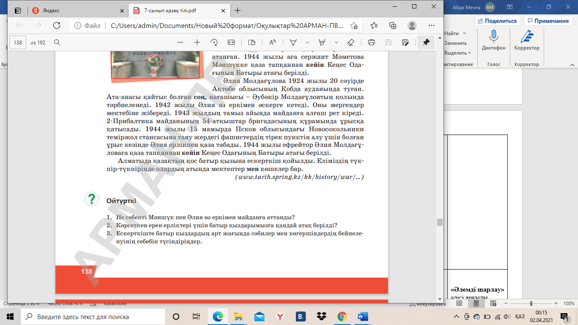Click the address bar with file path
Image resolution: width=578 pixels, height=325 pixels.
point(228,25)
